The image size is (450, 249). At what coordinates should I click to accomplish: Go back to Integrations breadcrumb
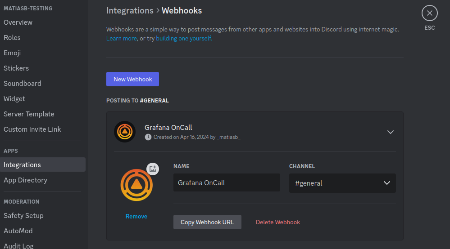point(130,10)
